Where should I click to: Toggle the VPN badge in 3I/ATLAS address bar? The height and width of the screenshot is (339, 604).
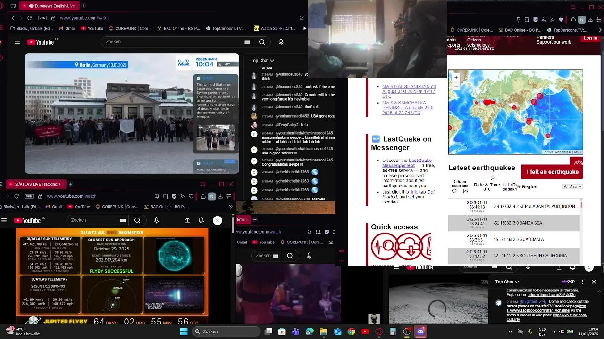tap(29, 196)
